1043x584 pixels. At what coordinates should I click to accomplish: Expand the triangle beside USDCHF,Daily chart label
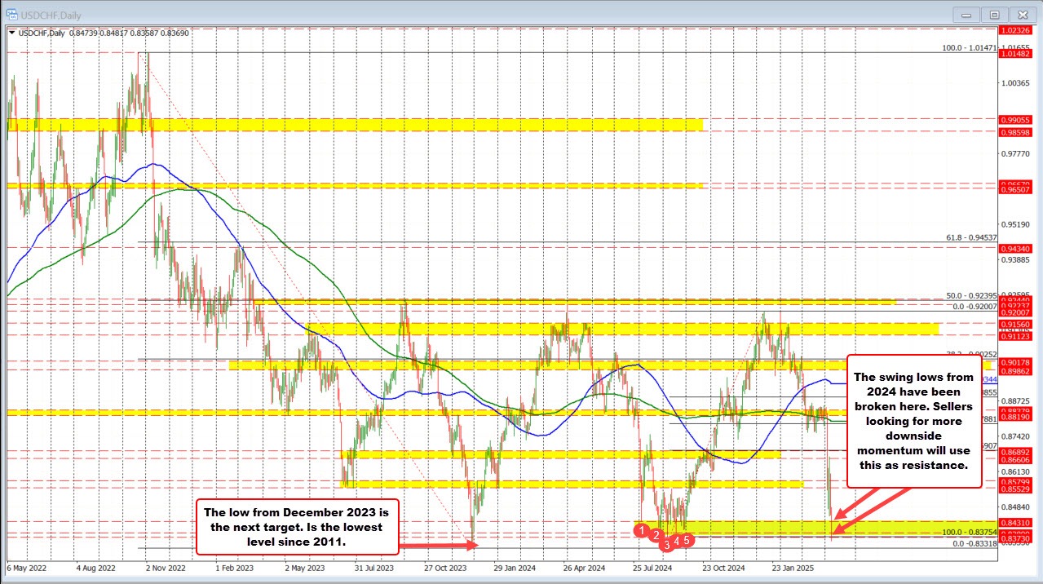12,33
